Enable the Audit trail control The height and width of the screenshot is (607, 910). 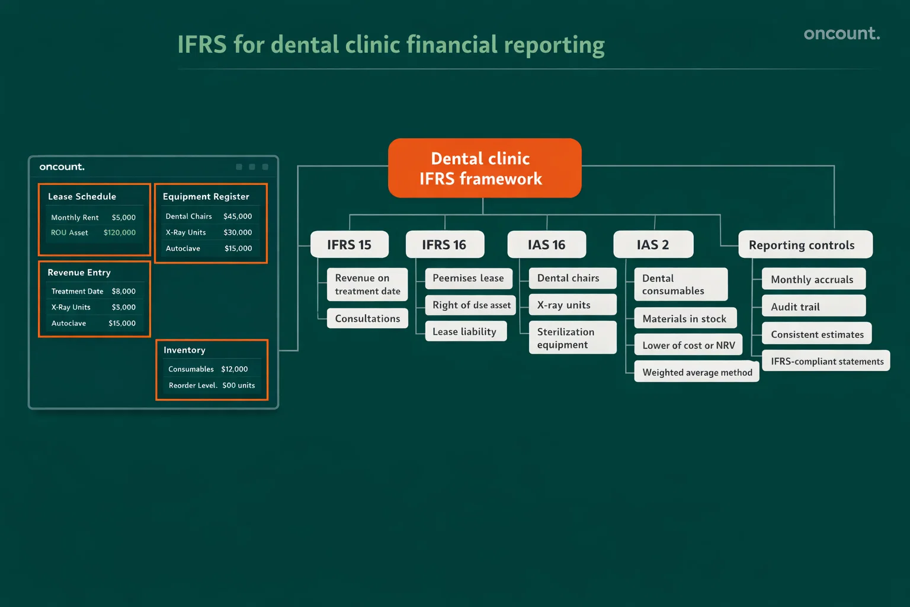coord(813,306)
